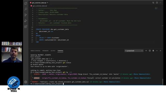Click the line with @customer_id int
The width and height of the screenshot is (166, 93).
coord(46,32)
